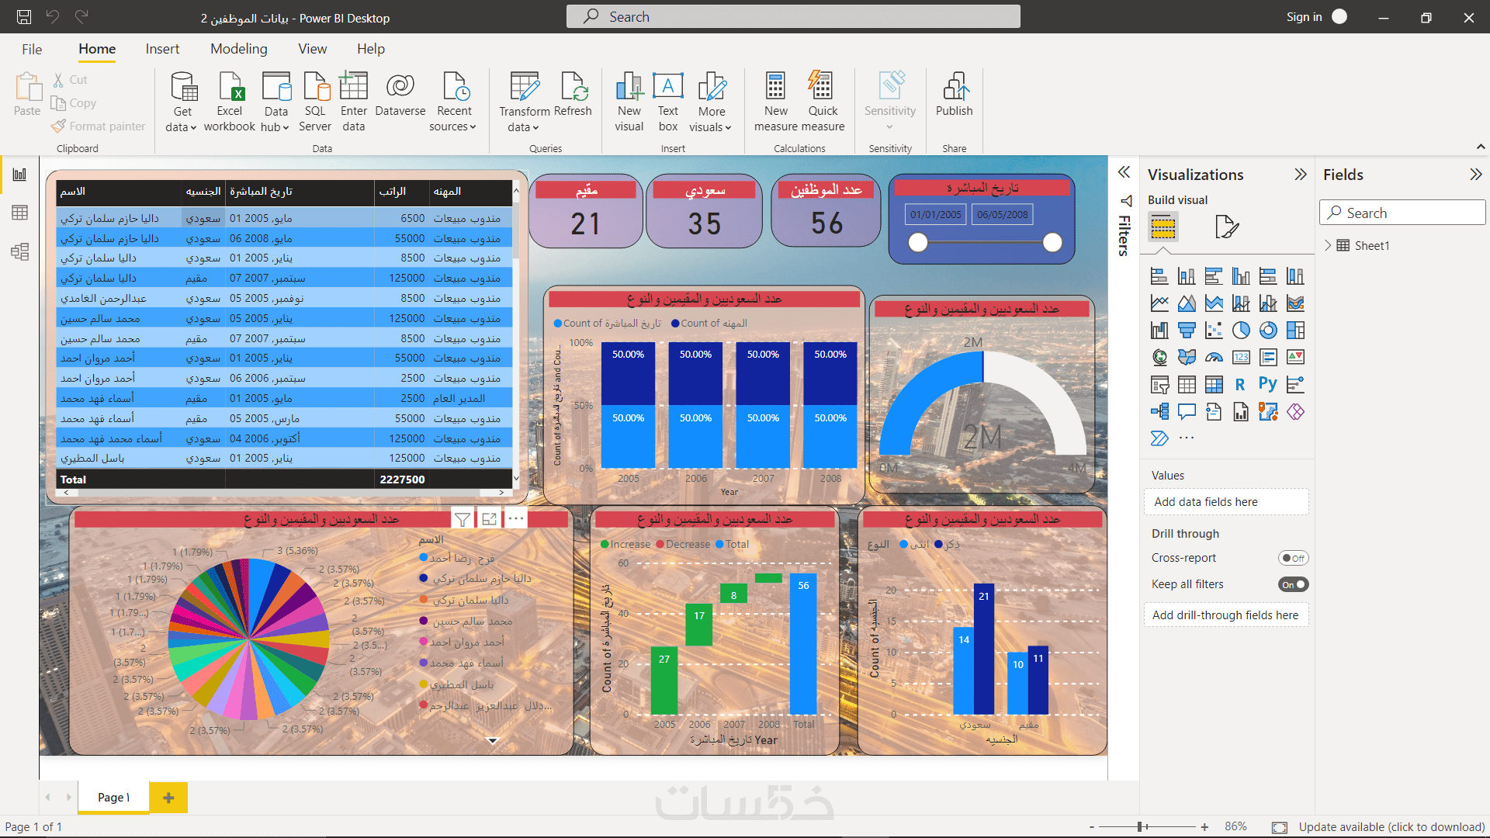The height and width of the screenshot is (838, 1490).
Task: Open the Data view in left sidebar
Action: (19, 213)
